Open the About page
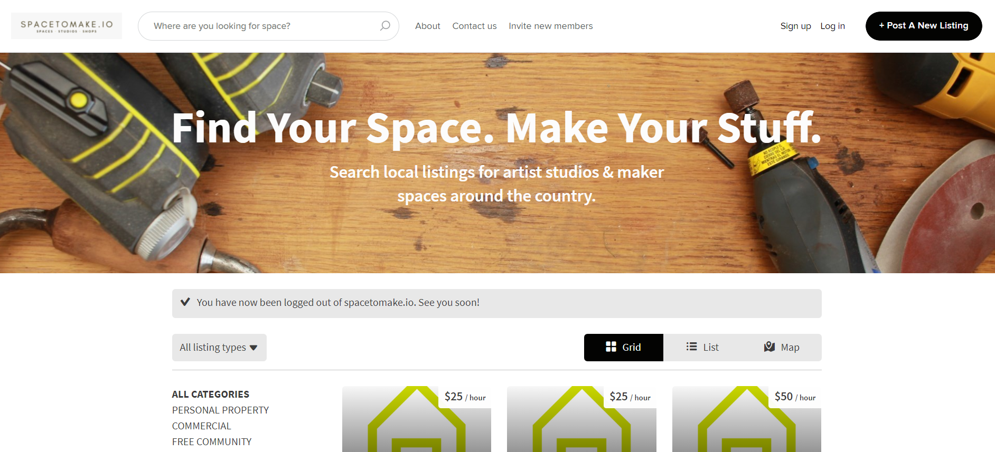Image resolution: width=995 pixels, height=452 pixels. 427,26
